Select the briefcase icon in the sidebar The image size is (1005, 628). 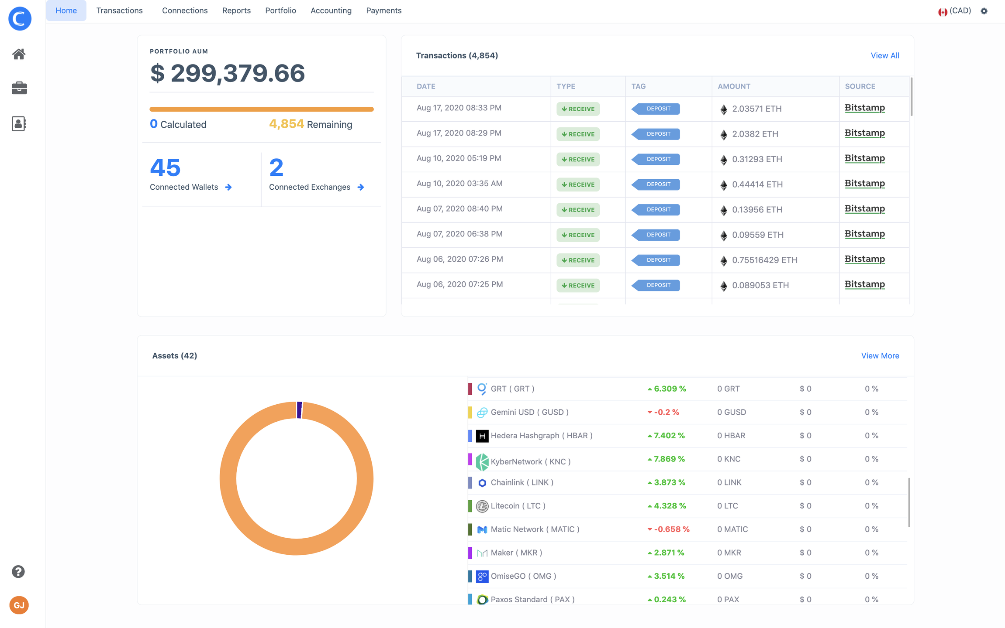tap(19, 88)
